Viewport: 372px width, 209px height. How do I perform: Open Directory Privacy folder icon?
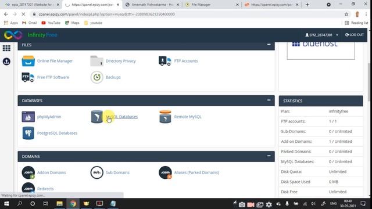pyautogui.click(x=97, y=61)
